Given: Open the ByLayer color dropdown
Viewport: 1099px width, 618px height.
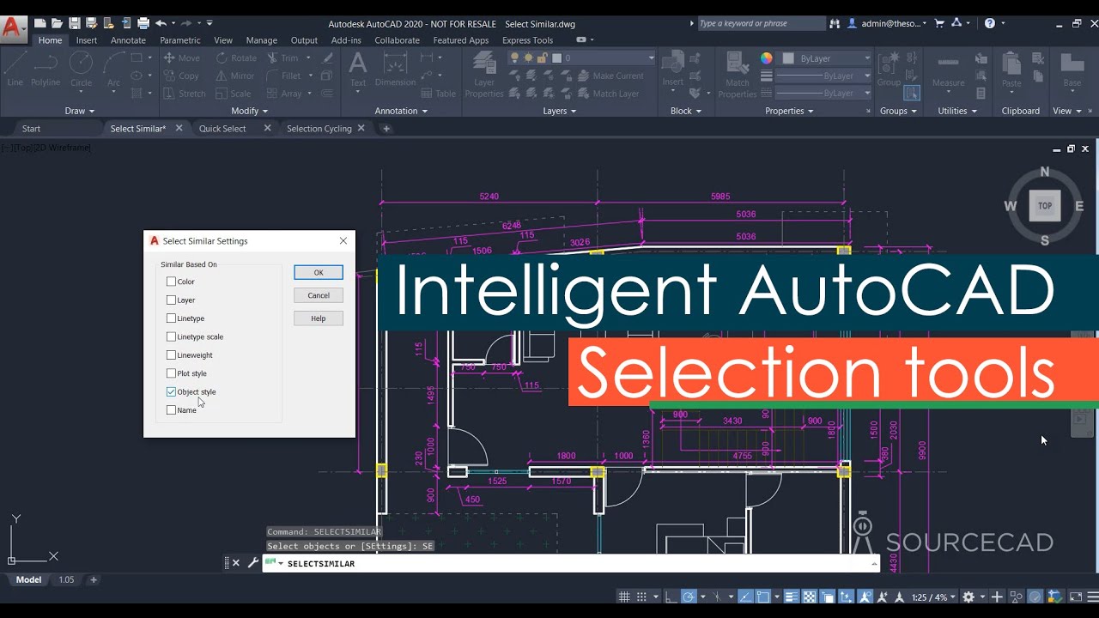Looking at the screenshot, I should pyautogui.click(x=826, y=58).
